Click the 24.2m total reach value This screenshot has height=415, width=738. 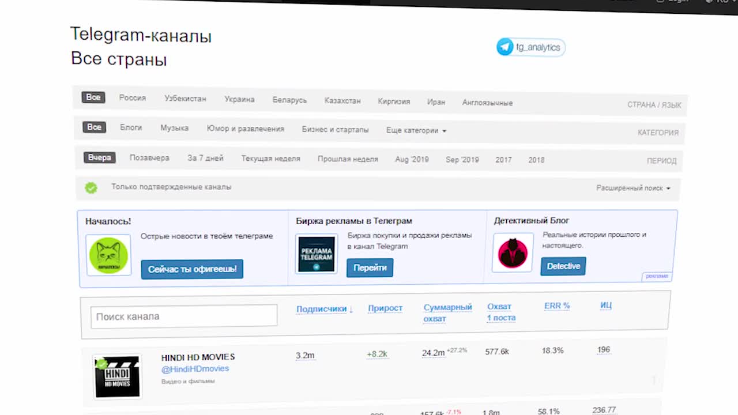click(x=433, y=353)
